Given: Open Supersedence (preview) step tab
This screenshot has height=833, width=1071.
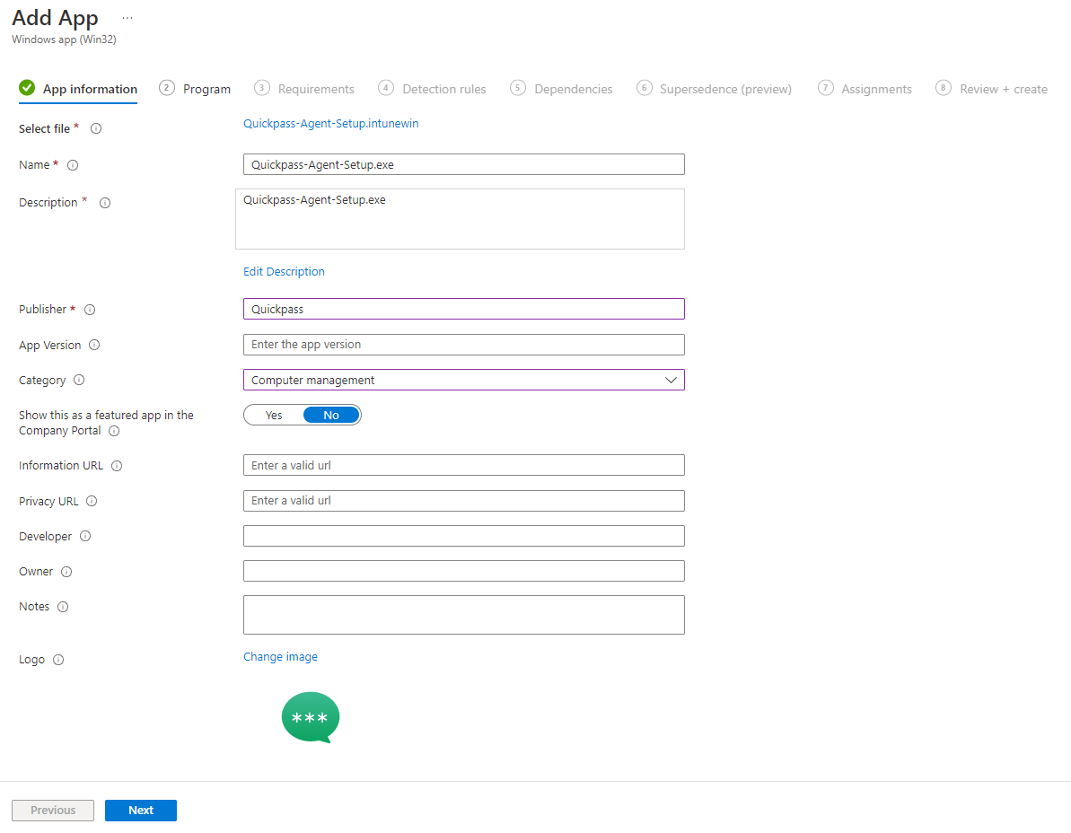Looking at the screenshot, I should tap(714, 89).
